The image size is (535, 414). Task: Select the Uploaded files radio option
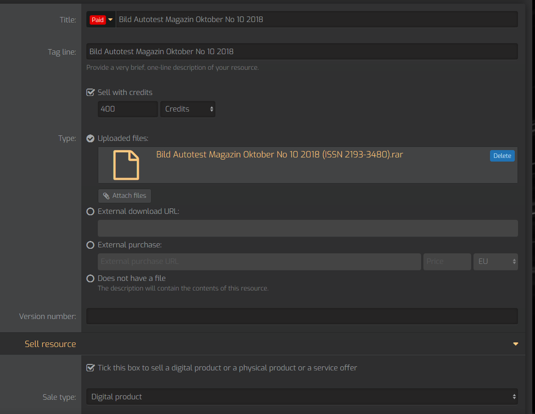tap(90, 139)
